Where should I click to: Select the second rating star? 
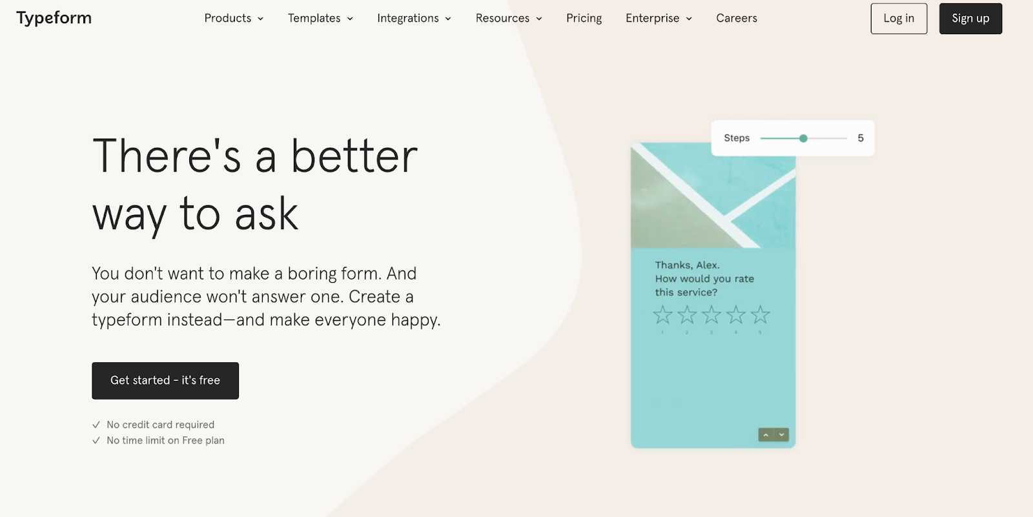(687, 315)
